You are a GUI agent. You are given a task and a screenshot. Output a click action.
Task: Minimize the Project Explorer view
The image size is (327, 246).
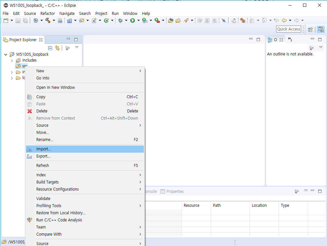point(68,39)
